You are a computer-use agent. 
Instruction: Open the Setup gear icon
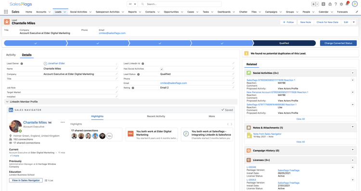(341, 4)
